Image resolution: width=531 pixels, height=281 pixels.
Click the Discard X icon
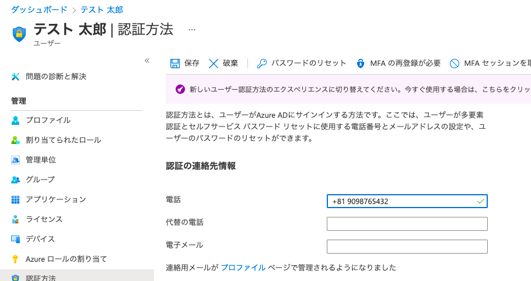pos(214,63)
